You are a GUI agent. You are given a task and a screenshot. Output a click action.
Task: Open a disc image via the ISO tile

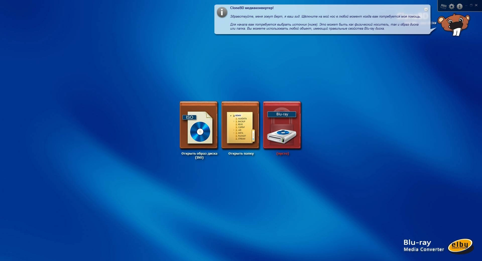point(199,125)
